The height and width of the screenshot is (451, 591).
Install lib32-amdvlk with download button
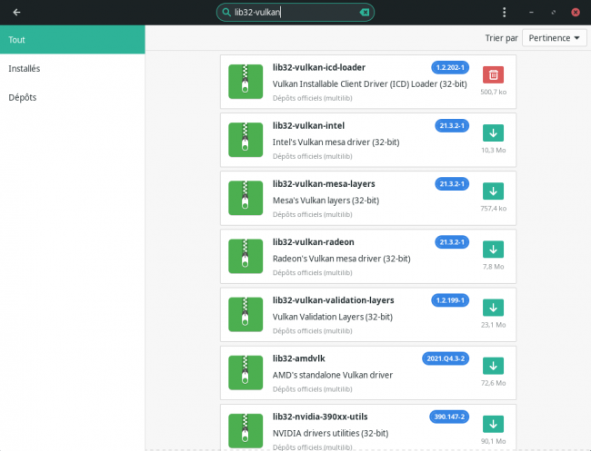click(493, 366)
